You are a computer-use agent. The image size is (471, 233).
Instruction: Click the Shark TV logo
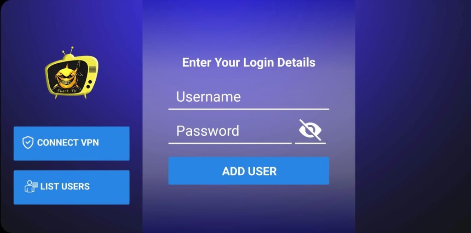(x=71, y=73)
